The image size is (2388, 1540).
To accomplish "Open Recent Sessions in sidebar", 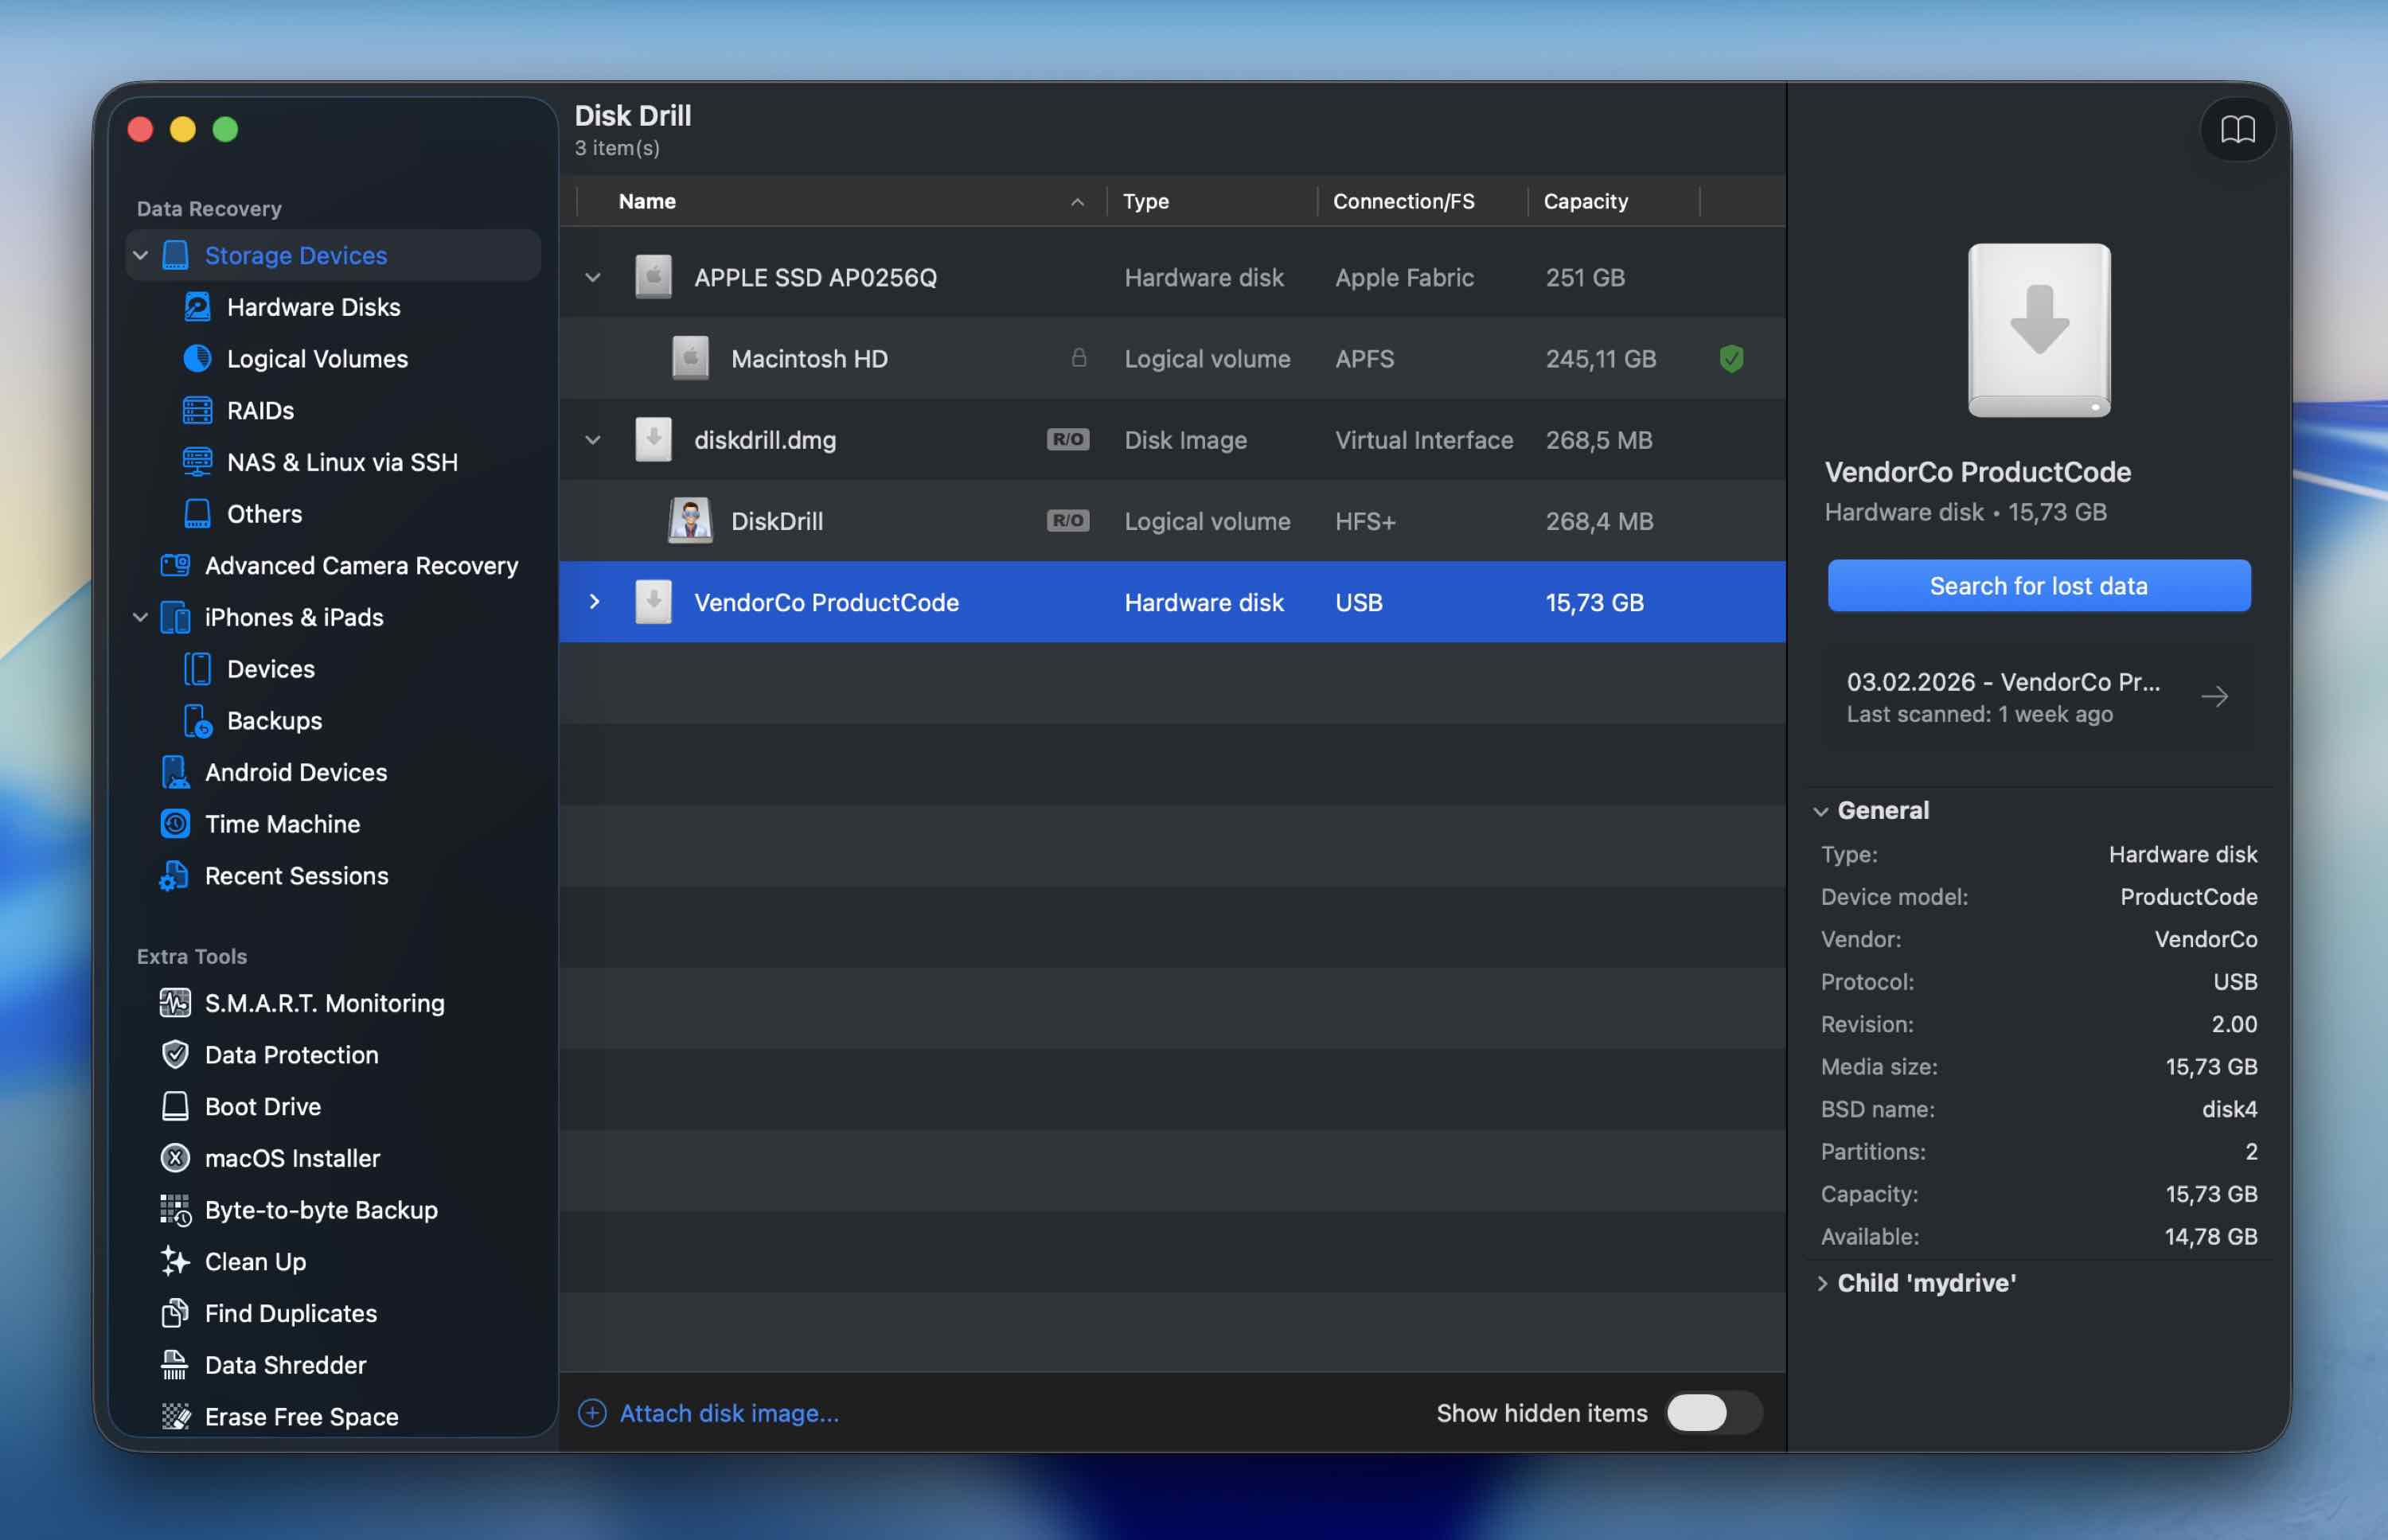I will coord(296,876).
